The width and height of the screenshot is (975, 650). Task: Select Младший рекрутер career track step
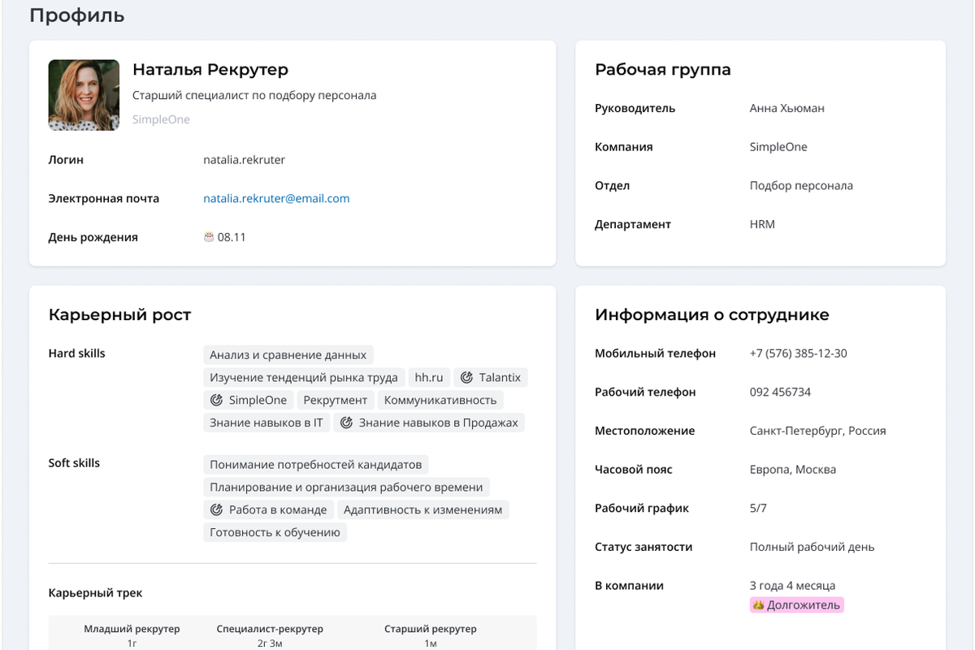coord(132,635)
